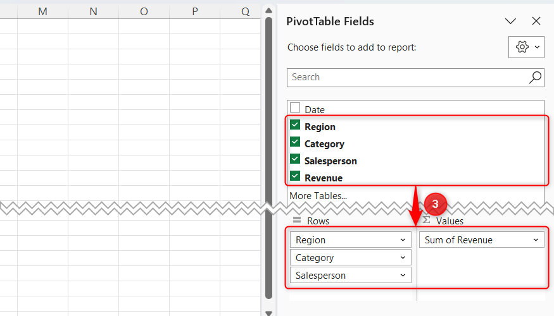The width and height of the screenshot is (554, 316).
Task: Uncheck the Revenue field checkbox
Action: (x=295, y=176)
